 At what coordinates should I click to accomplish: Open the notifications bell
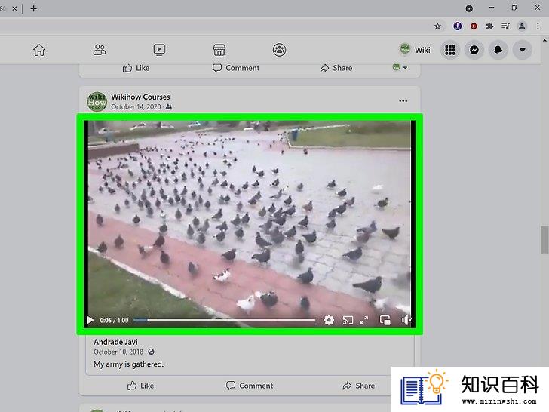(498, 50)
